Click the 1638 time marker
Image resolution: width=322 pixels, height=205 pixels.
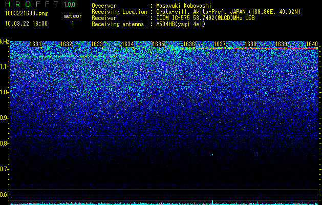[250, 44]
